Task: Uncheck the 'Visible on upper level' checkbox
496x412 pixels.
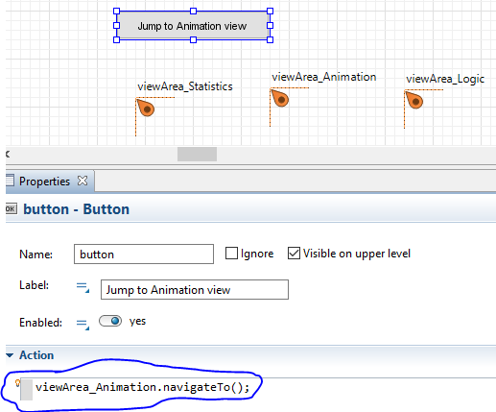Action: click(294, 254)
